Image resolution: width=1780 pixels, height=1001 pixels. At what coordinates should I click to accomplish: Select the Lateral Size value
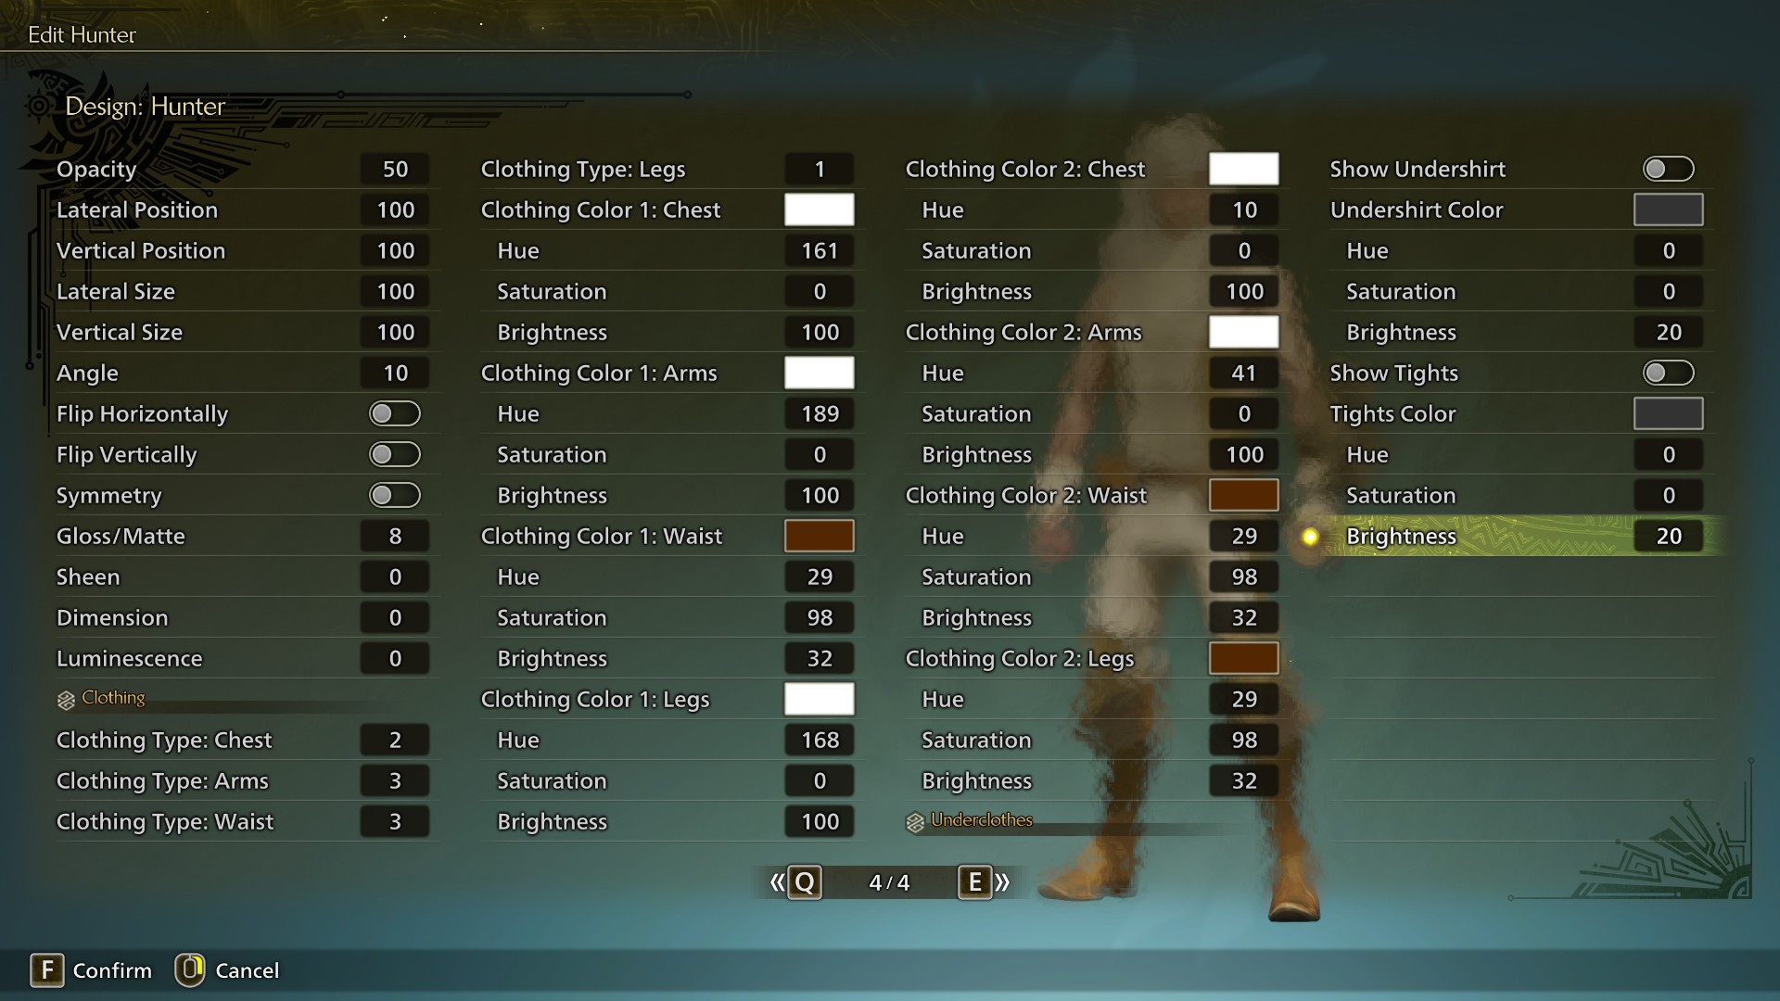[x=395, y=291]
